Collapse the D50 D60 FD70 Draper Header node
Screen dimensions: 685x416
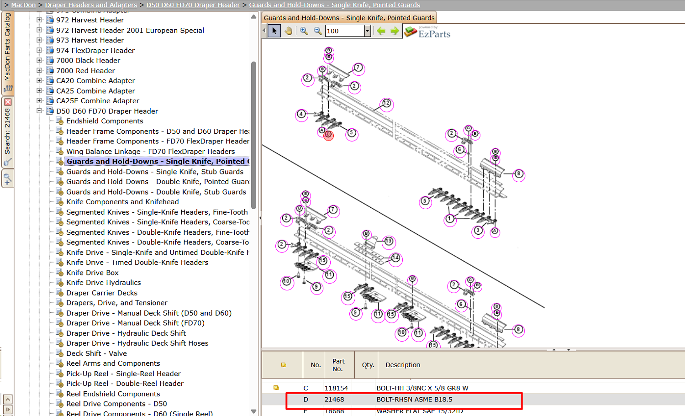point(39,111)
